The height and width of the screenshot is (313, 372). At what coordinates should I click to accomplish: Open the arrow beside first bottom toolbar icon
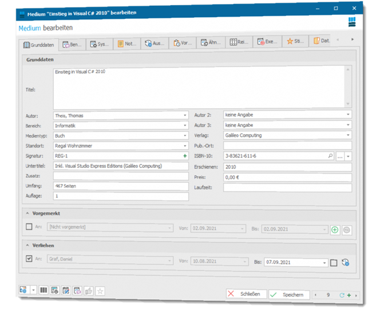tap(33, 290)
